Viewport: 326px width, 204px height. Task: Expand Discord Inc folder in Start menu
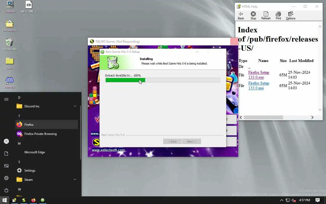tap(47, 106)
